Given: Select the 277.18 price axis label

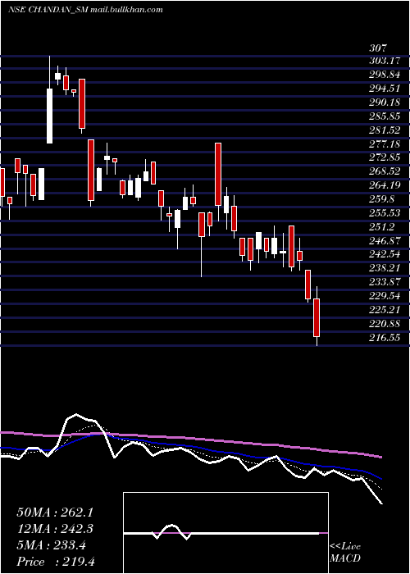Looking at the screenshot, I should (385, 143).
